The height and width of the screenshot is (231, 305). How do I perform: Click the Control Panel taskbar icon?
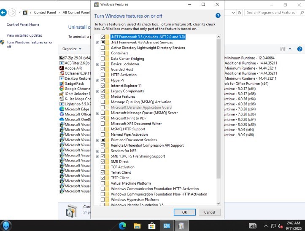167,226
